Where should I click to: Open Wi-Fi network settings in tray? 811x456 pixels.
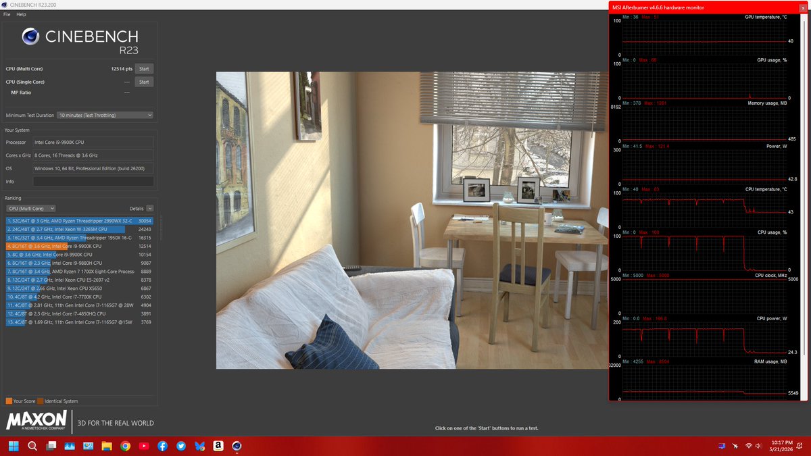[x=749, y=446]
